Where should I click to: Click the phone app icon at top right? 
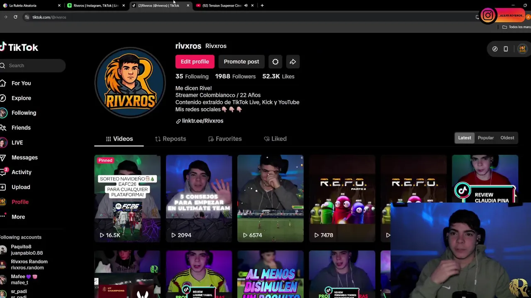pos(506,49)
